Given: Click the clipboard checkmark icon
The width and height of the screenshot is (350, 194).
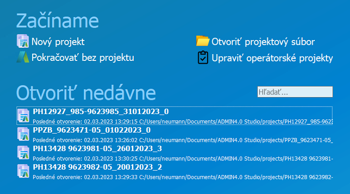Looking at the screenshot, I should (x=203, y=58).
